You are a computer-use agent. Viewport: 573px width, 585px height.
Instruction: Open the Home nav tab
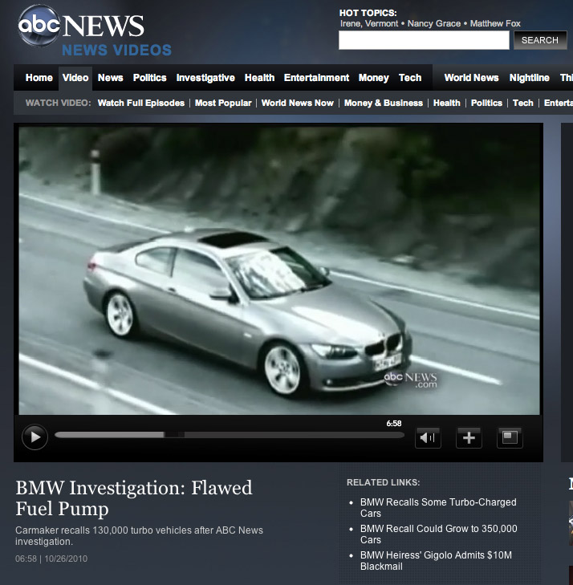(x=39, y=78)
